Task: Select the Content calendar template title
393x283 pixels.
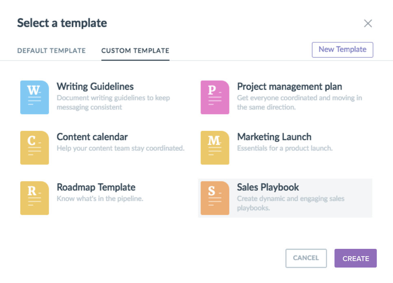Action: pos(92,137)
